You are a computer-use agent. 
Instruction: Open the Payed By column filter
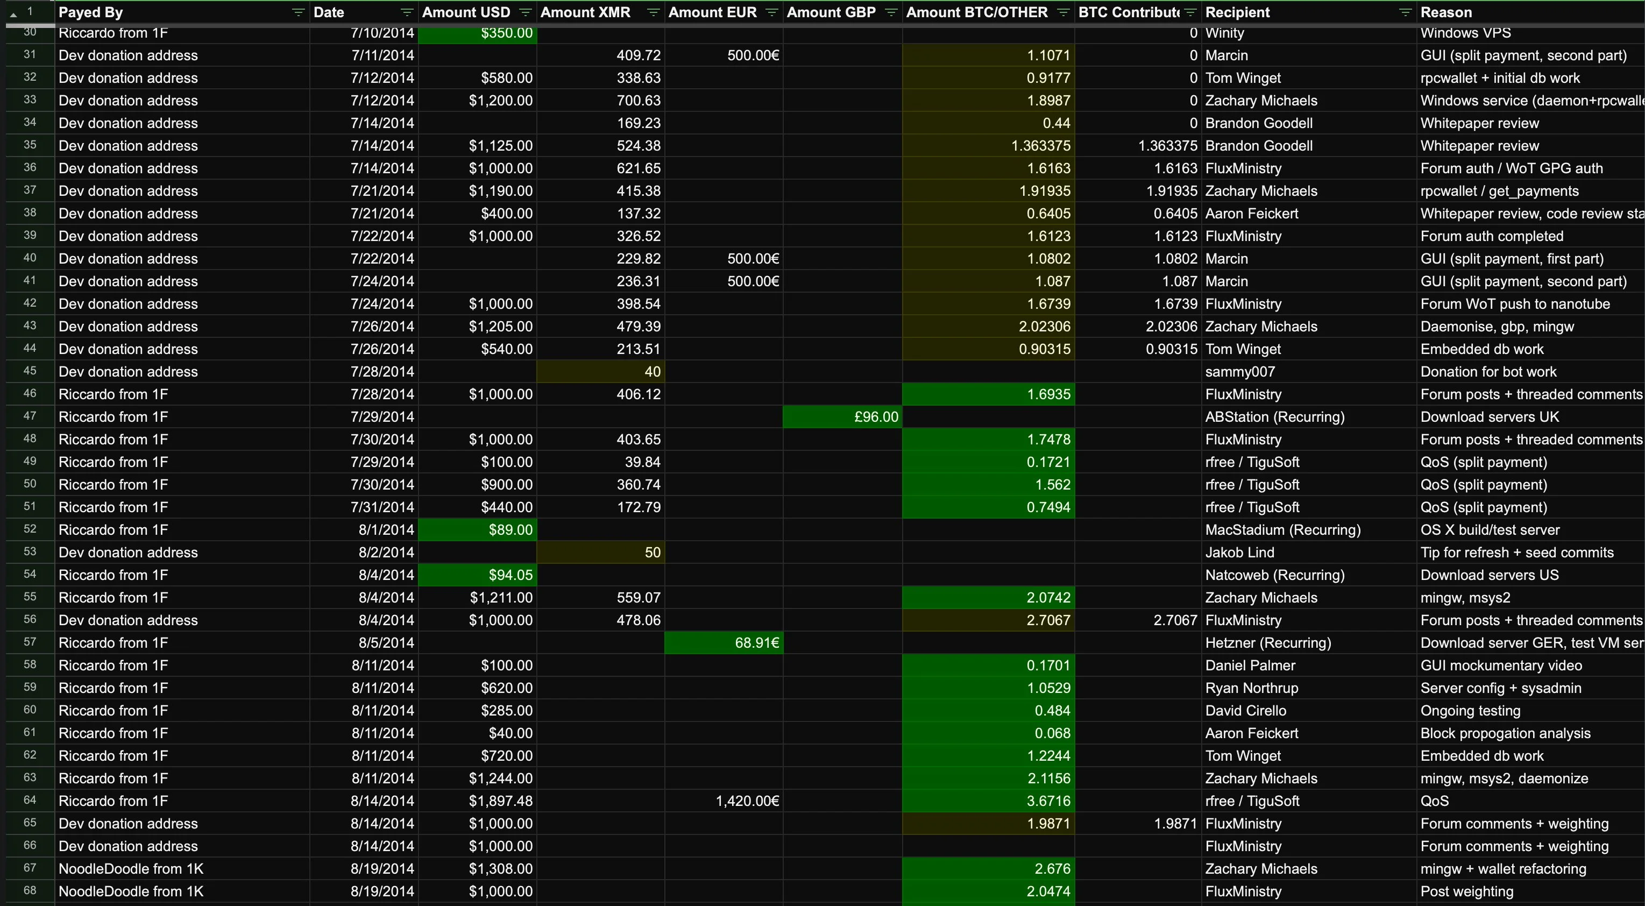297,13
